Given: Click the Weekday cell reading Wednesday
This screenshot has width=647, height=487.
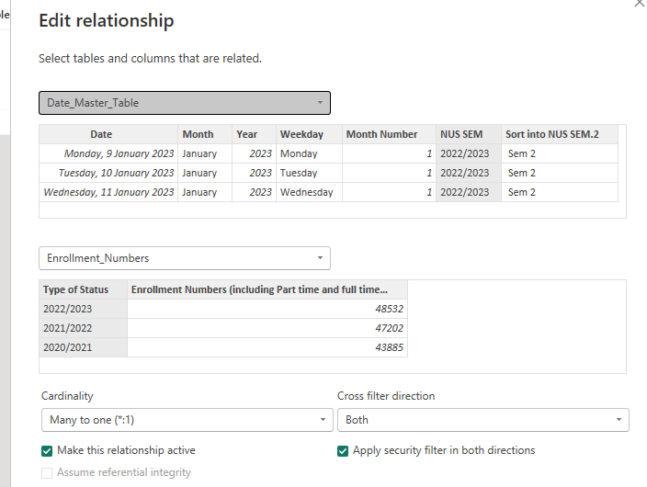Looking at the screenshot, I should [x=309, y=192].
